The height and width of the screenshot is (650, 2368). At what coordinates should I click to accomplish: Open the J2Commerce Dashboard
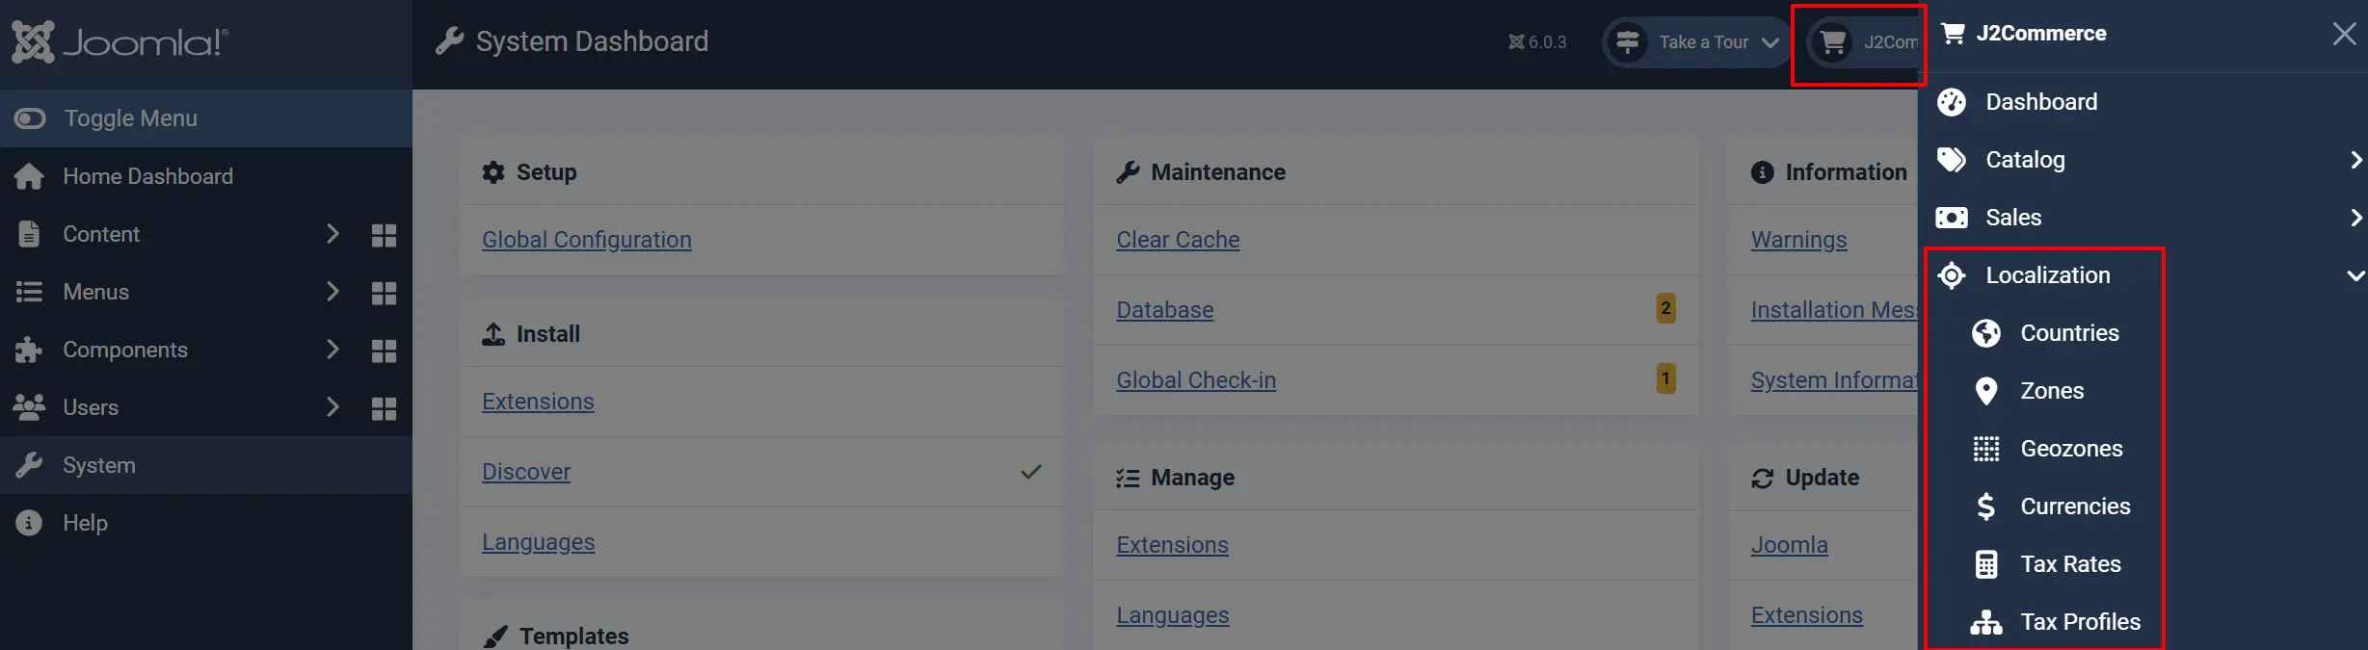tap(2041, 102)
